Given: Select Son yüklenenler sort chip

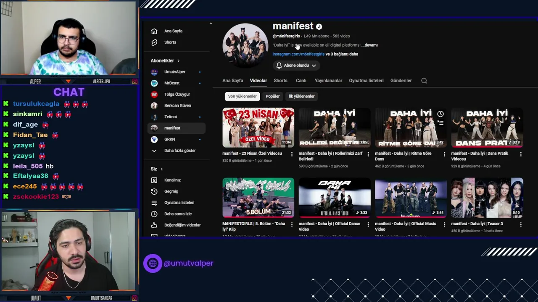Looking at the screenshot, I should point(242,96).
